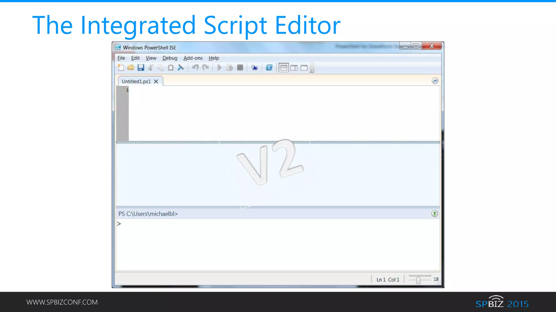Maximize the PowerShell ISE window

[416, 46]
